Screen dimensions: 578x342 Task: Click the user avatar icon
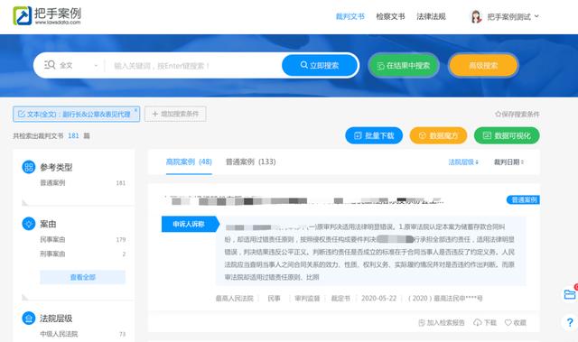[476, 16]
